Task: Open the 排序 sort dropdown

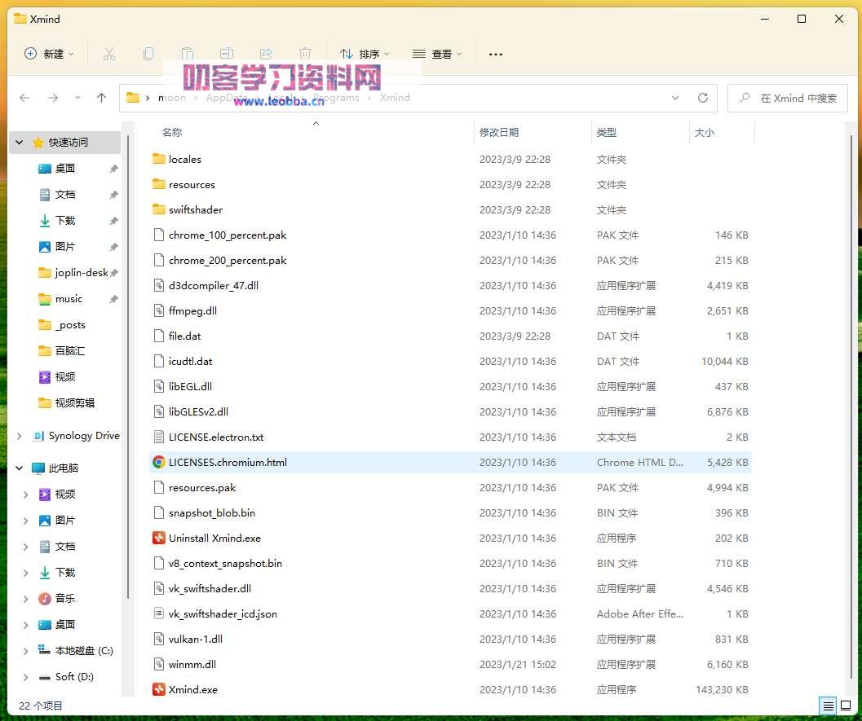Action: coord(365,54)
